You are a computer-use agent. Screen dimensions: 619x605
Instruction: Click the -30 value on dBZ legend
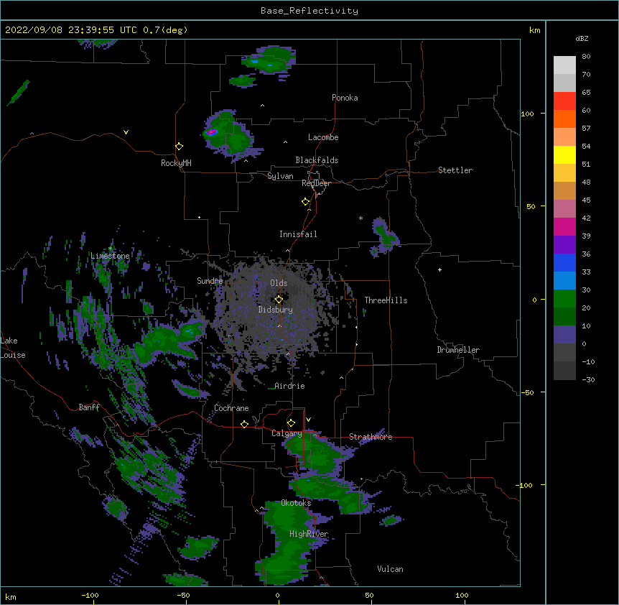(588, 379)
